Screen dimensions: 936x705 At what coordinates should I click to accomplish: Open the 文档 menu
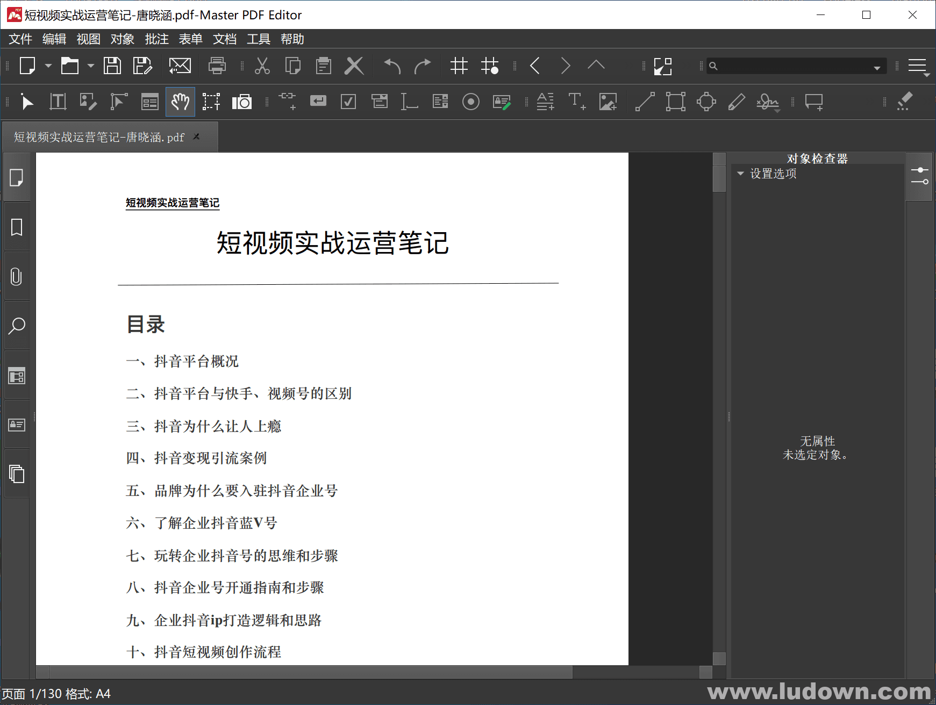pyautogui.click(x=224, y=39)
